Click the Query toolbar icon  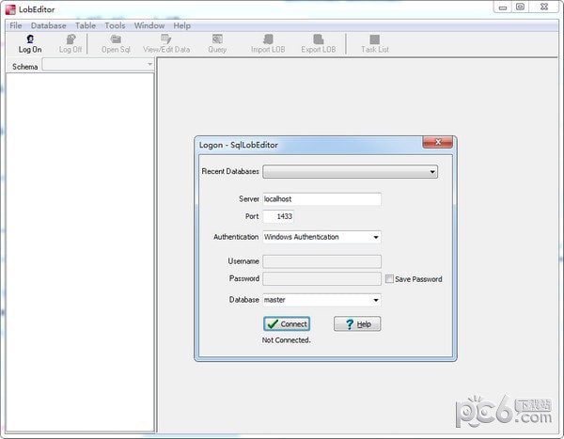pyautogui.click(x=217, y=43)
